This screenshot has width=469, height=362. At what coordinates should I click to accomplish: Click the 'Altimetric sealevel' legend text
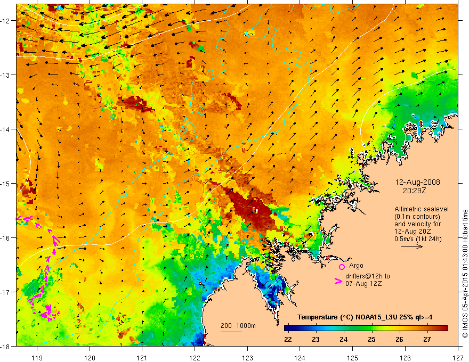(422, 209)
